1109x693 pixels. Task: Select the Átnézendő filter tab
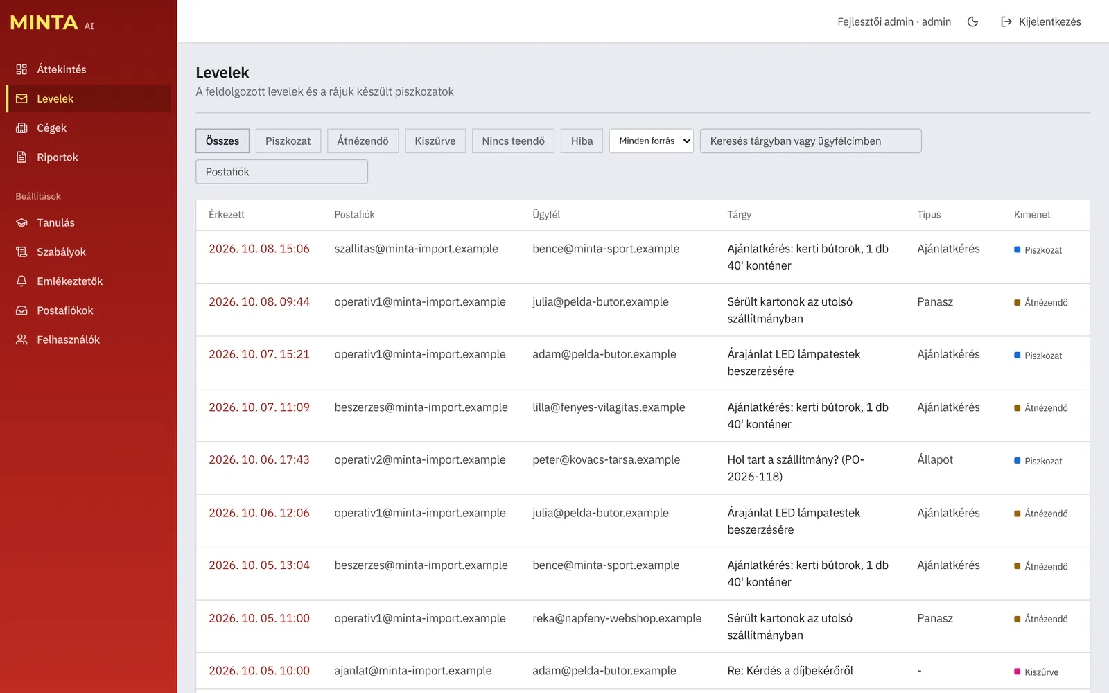point(363,141)
